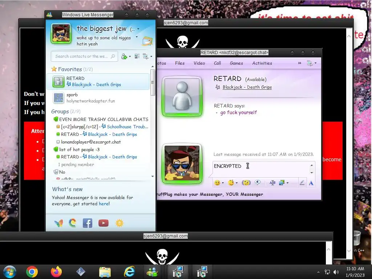Screen dimensions: 372x279
Task: Click the Windows Start button
Action: coord(10,272)
